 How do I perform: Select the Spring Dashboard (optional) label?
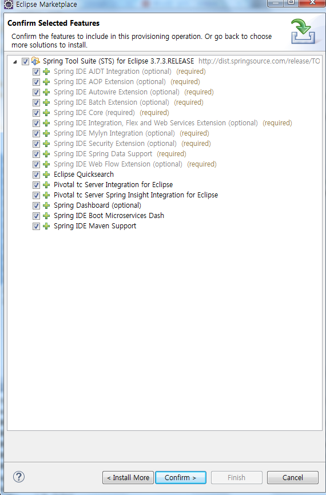point(97,205)
